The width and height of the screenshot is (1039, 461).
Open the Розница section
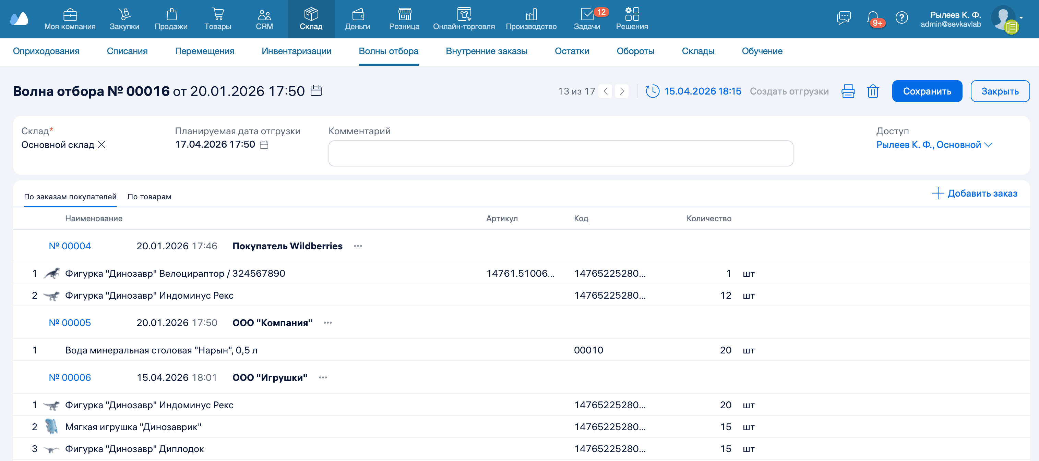pyautogui.click(x=404, y=19)
